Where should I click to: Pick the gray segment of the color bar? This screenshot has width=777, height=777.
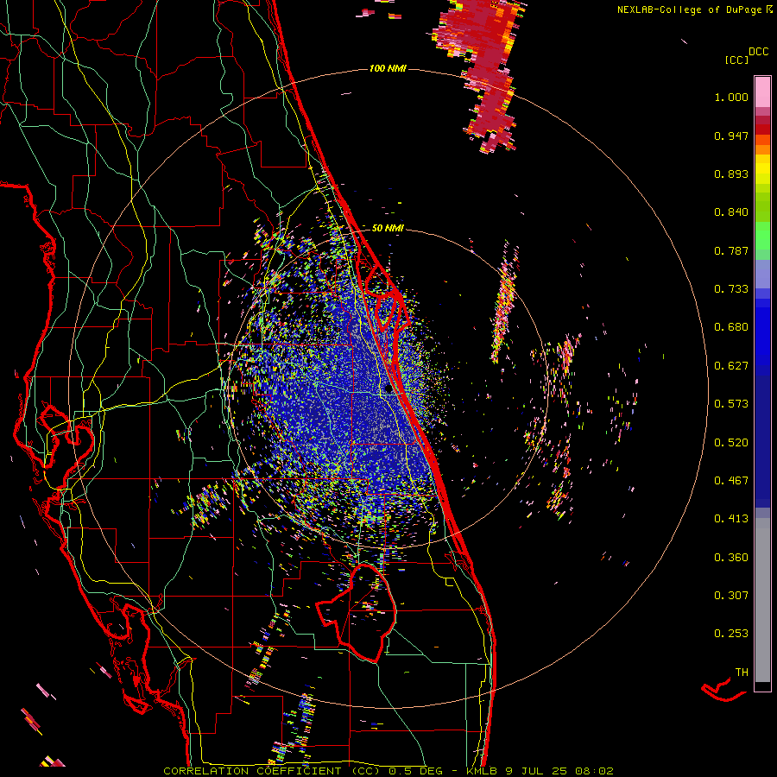coord(762,600)
